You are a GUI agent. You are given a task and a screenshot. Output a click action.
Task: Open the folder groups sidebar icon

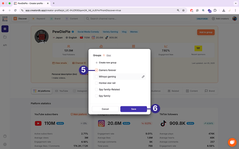coord(5,37)
